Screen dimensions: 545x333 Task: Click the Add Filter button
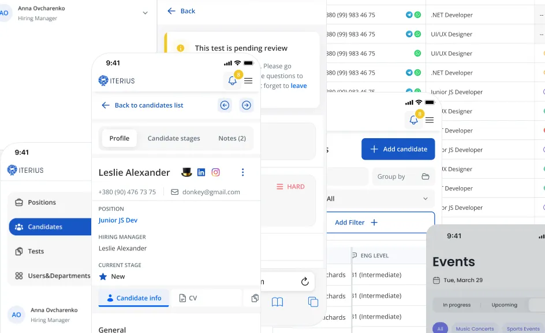pyautogui.click(x=356, y=223)
